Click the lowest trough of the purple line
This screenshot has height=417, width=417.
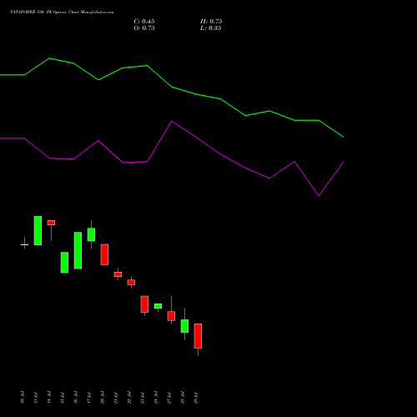pyautogui.click(x=319, y=196)
